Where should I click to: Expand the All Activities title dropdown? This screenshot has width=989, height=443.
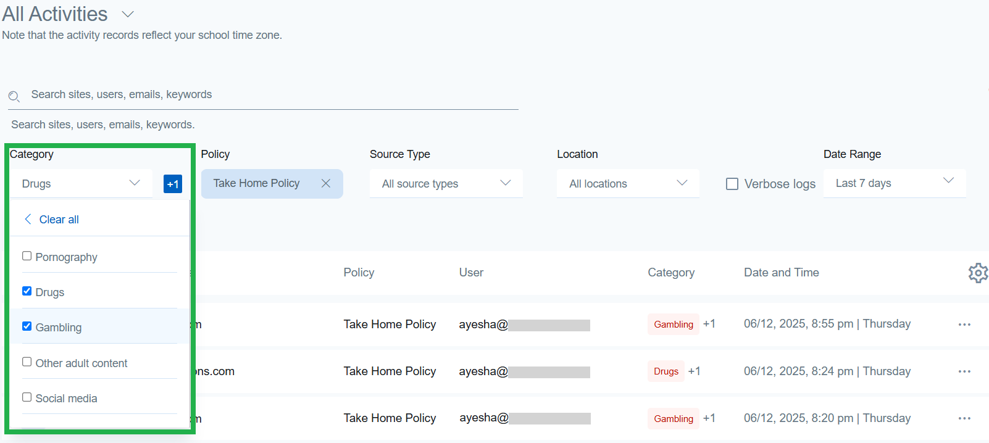pos(128,14)
